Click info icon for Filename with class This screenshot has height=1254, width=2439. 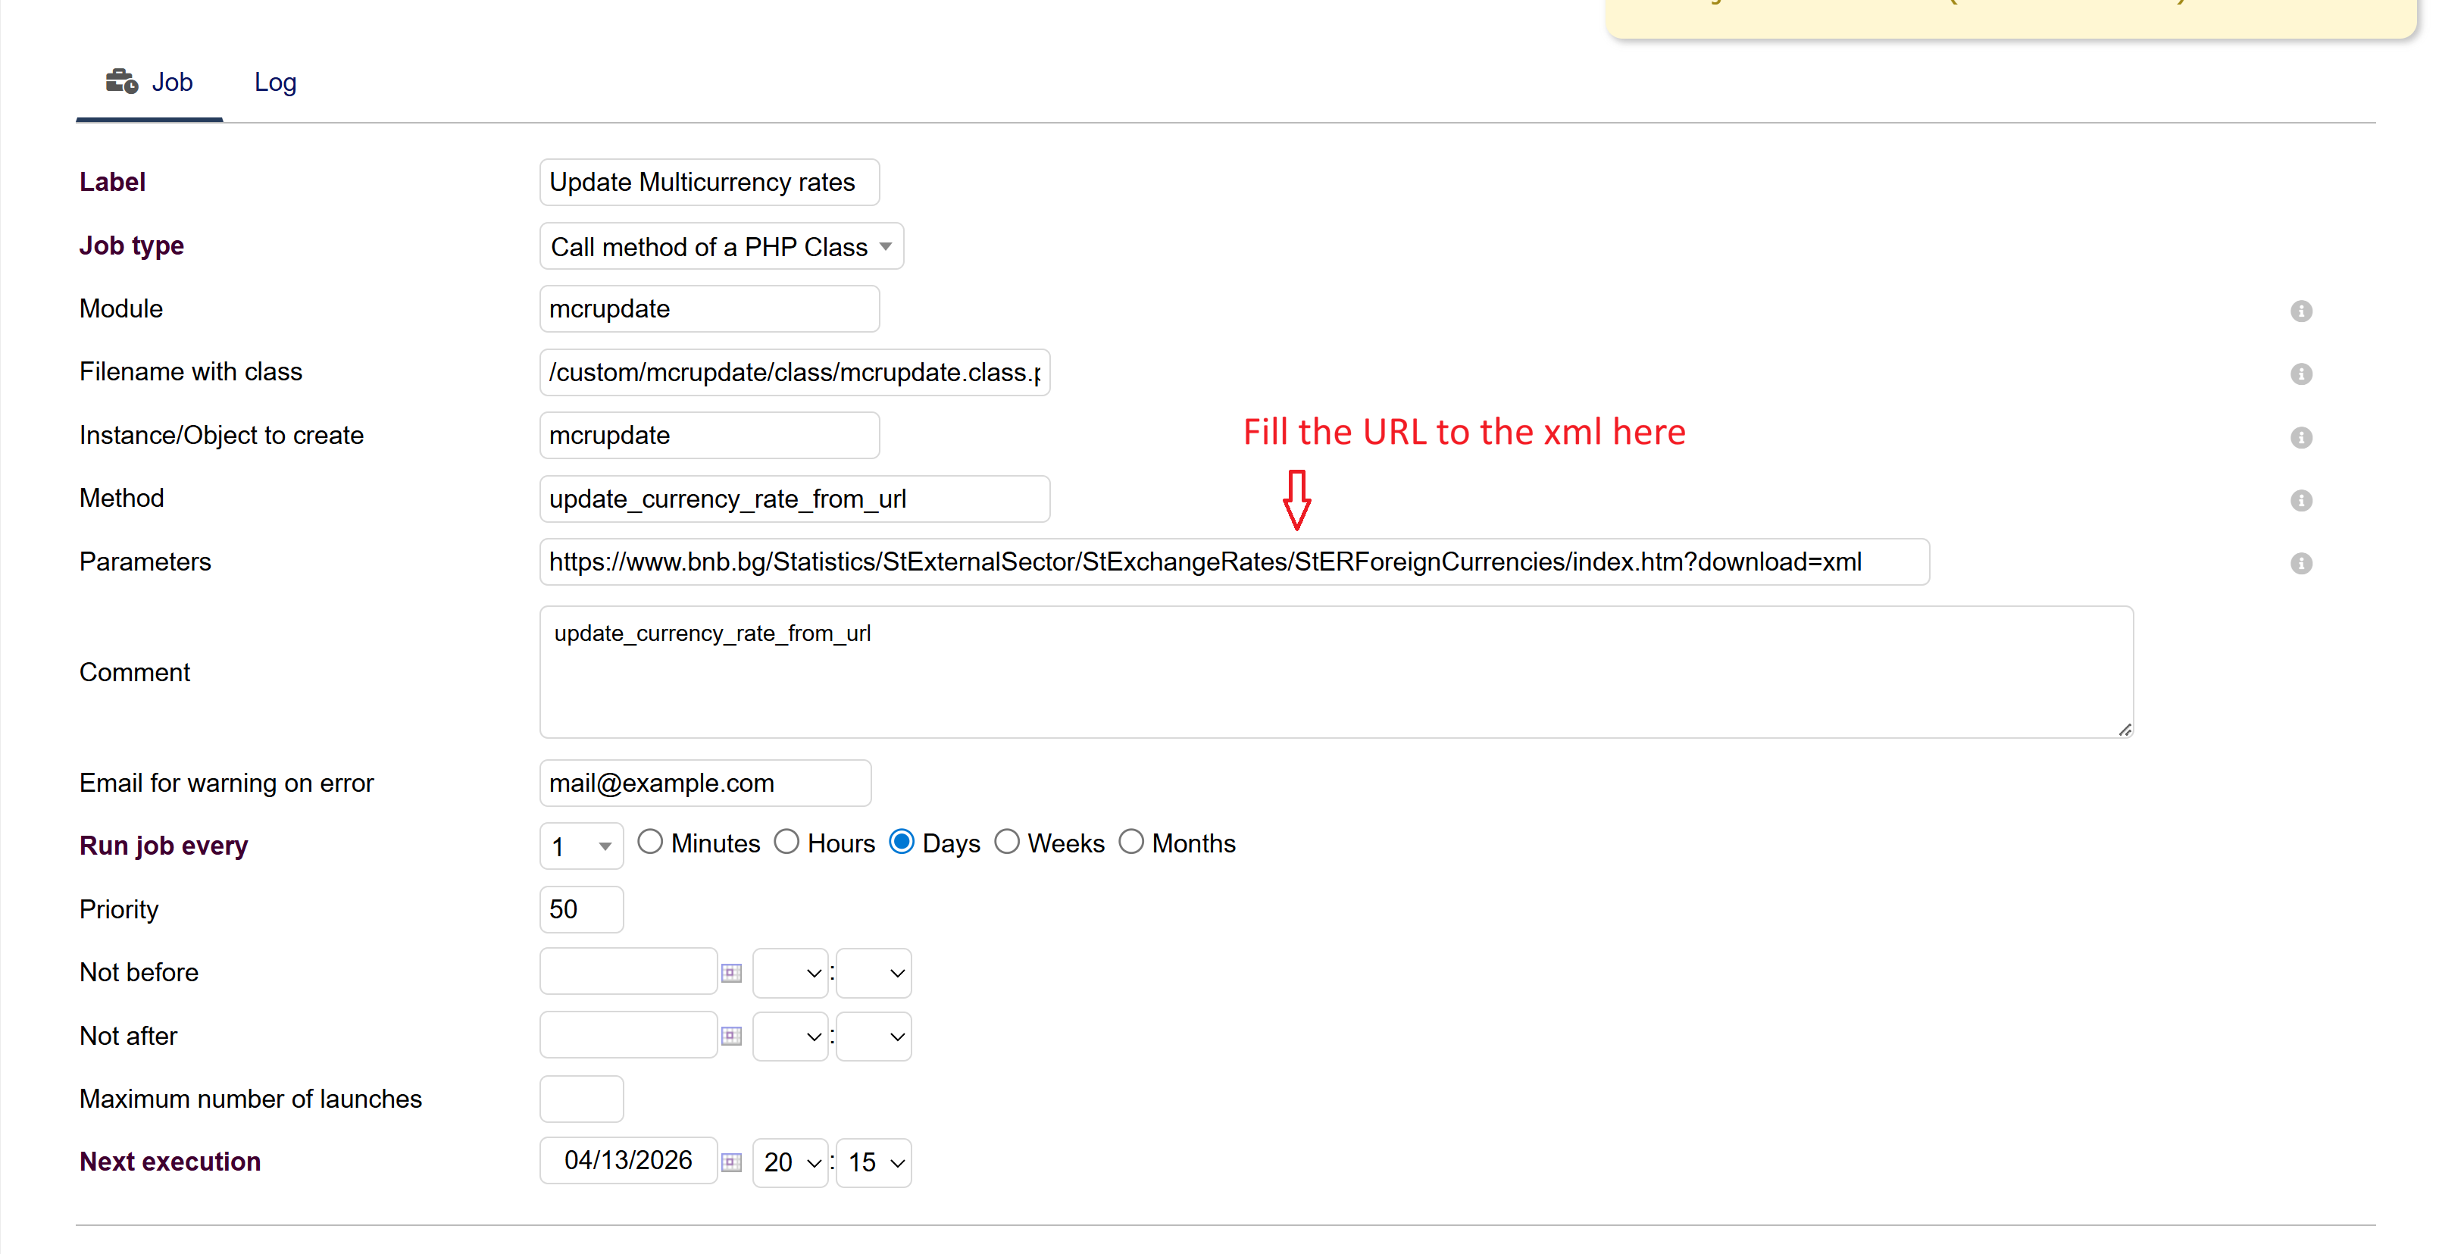[2301, 374]
